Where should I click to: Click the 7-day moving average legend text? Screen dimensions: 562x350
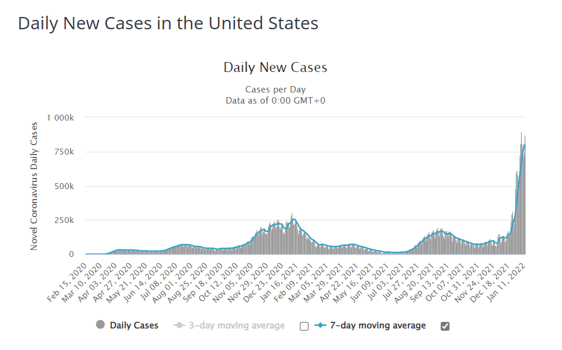[x=379, y=325]
